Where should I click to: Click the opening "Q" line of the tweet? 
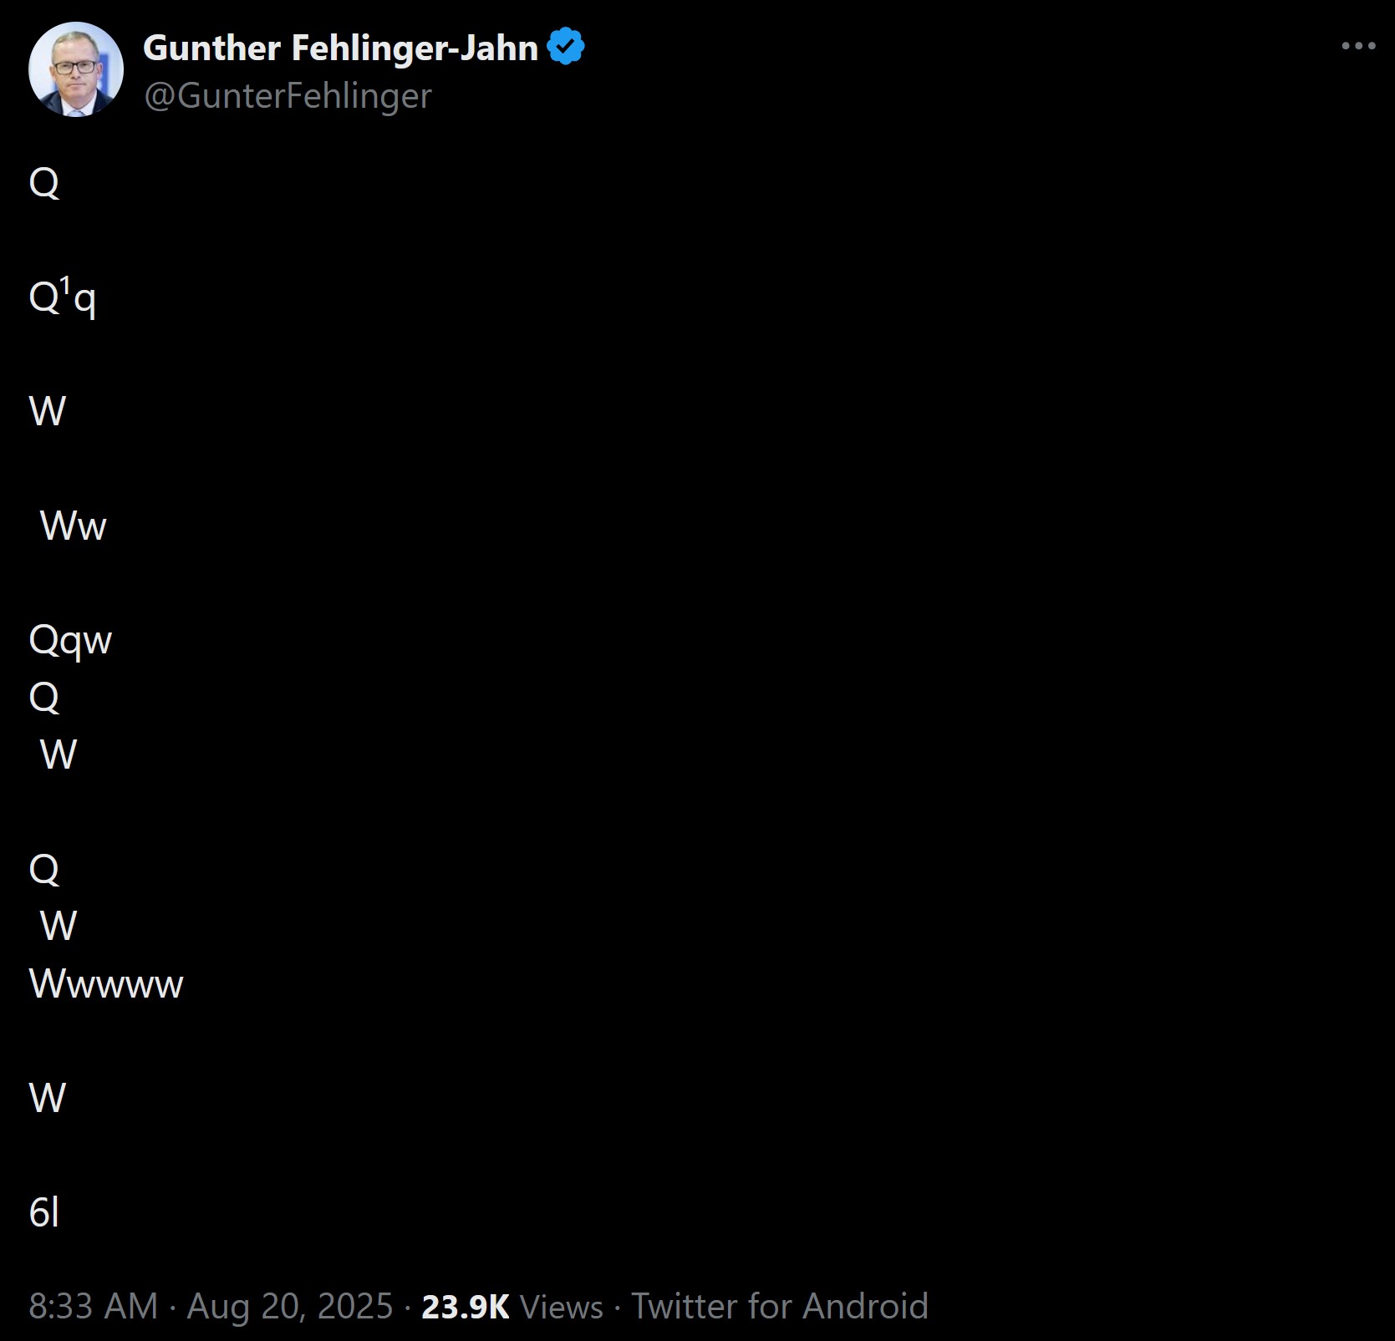point(44,182)
